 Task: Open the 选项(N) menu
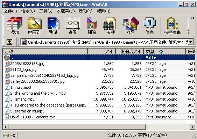86,11
